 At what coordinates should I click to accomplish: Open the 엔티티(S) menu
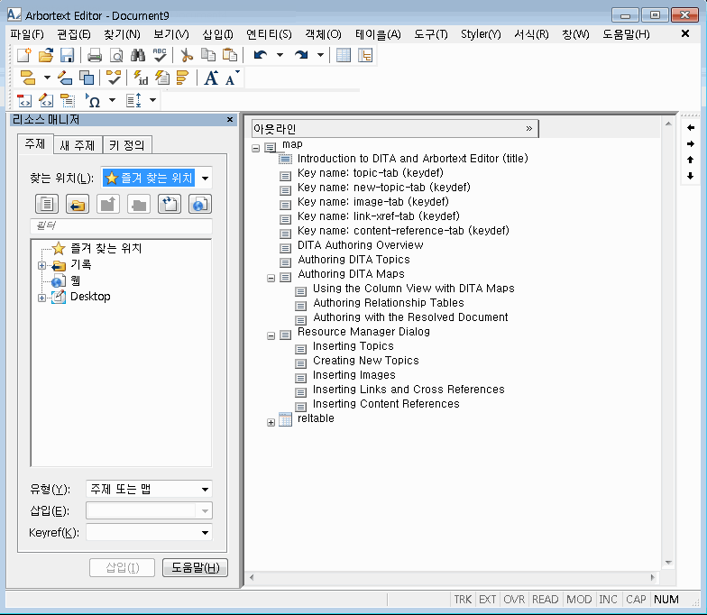click(269, 34)
